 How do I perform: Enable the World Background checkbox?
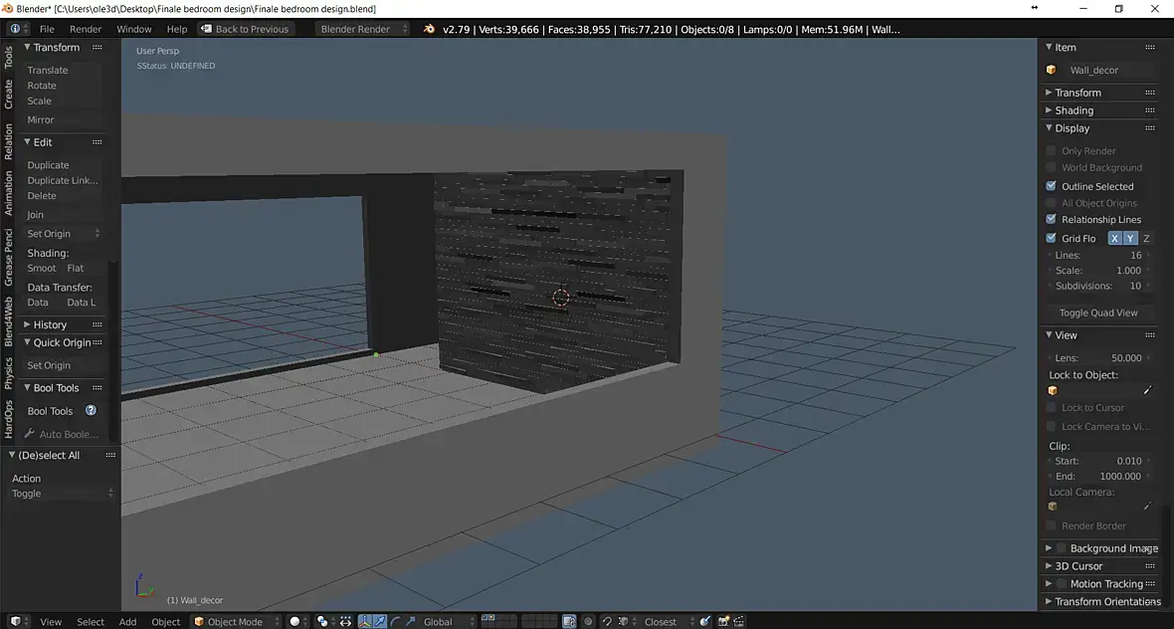(1052, 167)
